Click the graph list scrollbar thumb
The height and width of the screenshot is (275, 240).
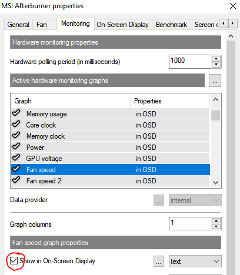215,115
